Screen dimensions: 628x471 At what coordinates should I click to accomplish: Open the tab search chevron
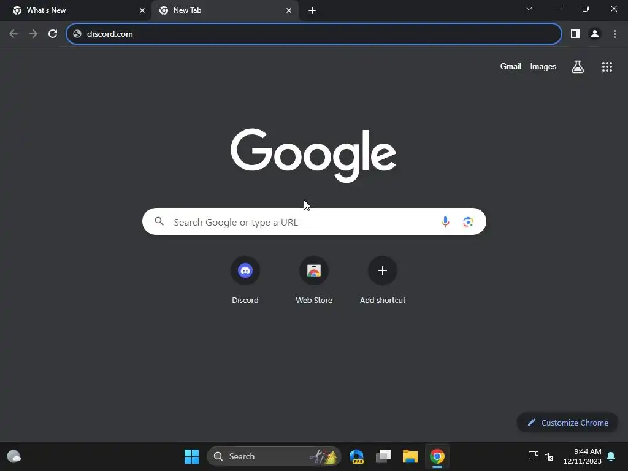coord(529,9)
